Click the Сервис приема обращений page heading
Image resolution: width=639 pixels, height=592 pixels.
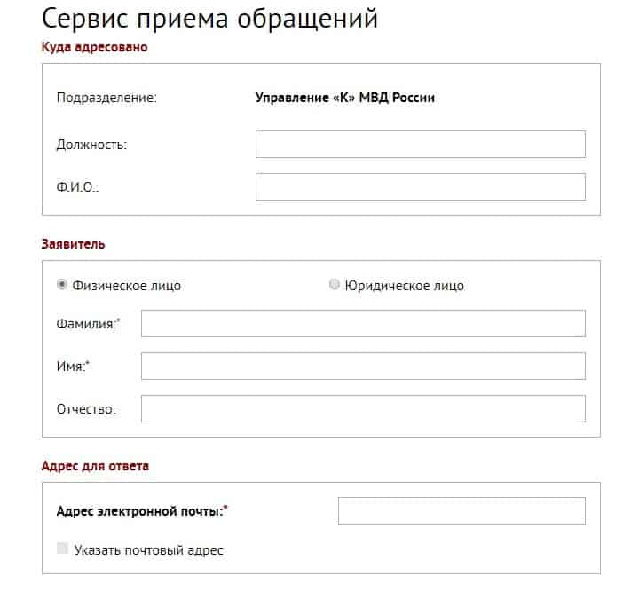209,19
